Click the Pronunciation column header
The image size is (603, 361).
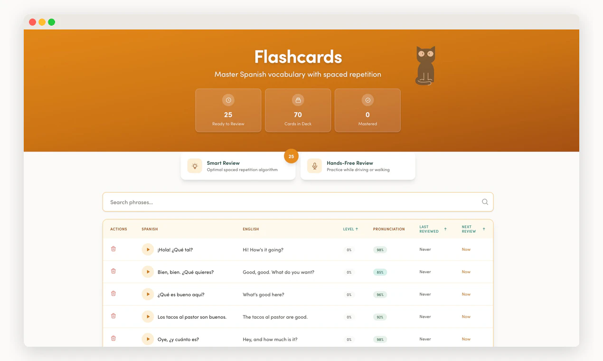pyautogui.click(x=389, y=229)
